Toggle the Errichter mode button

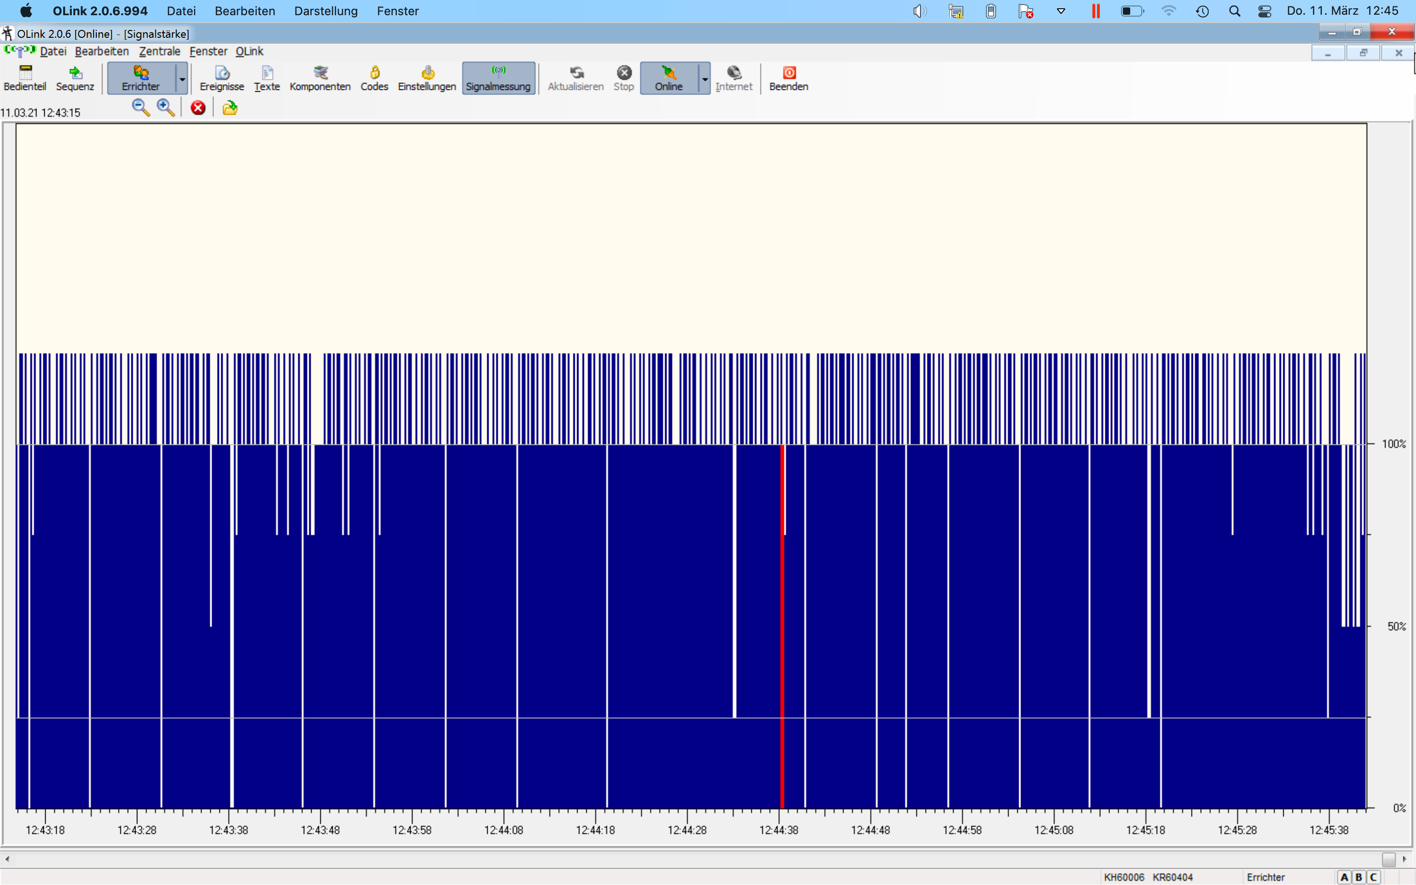(x=141, y=78)
